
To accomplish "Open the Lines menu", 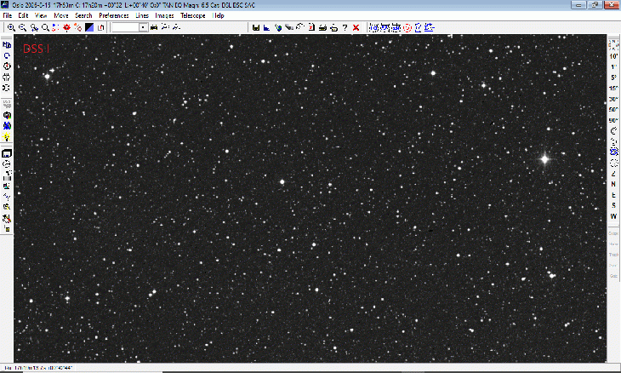I will [142, 15].
